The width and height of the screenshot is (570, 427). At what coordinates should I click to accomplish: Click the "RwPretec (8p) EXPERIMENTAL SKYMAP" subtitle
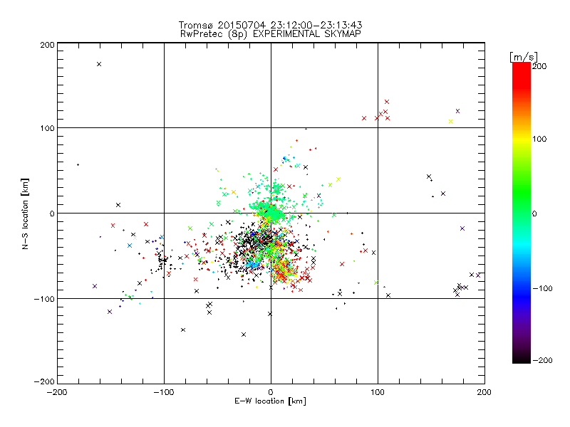(270, 33)
